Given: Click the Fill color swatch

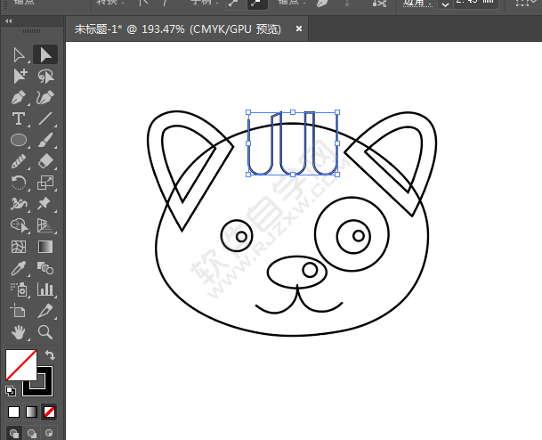Looking at the screenshot, I should 20,365.
